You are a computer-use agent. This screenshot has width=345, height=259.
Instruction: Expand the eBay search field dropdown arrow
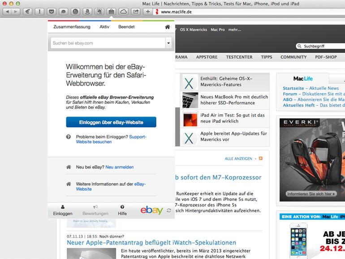[x=168, y=43]
